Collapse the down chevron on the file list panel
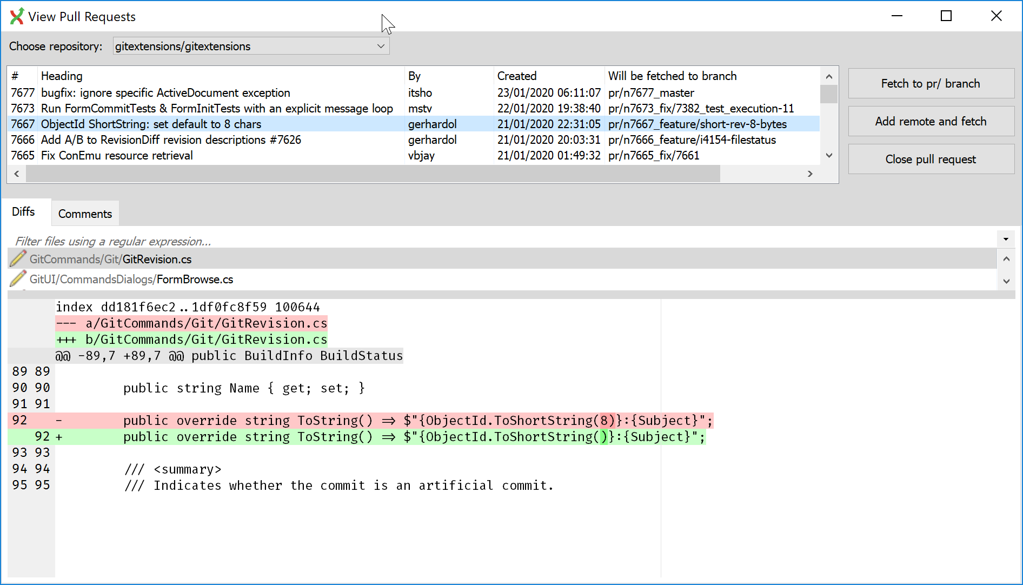This screenshot has width=1023, height=585. pos(1006,281)
